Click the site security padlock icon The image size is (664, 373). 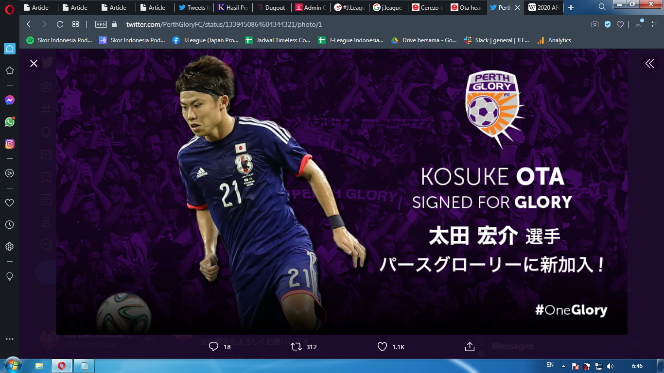(x=114, y=24)
